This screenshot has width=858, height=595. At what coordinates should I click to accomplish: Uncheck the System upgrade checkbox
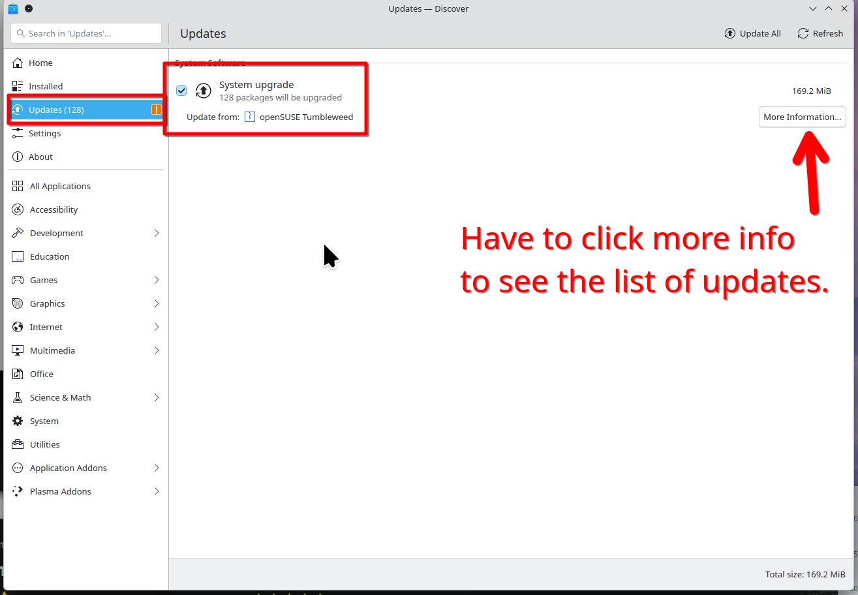[181, 91]
